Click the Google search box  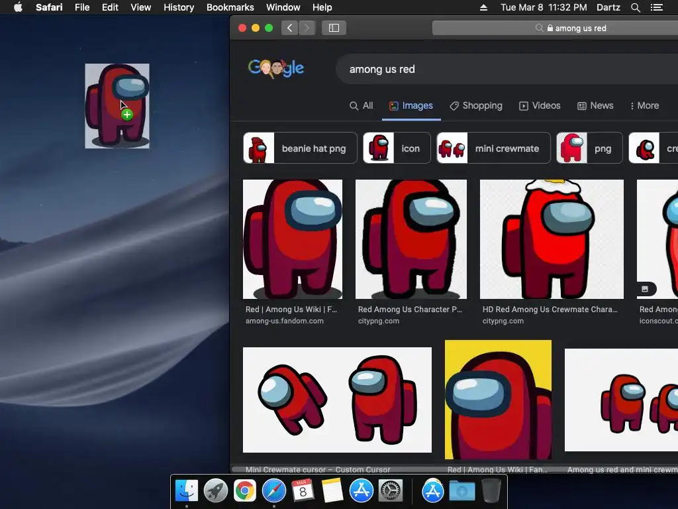[x=507, y=69]
